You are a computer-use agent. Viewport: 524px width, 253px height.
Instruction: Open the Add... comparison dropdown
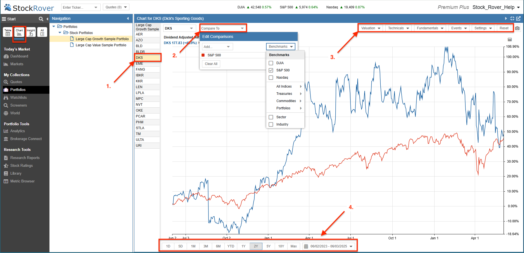coord(217,47)
